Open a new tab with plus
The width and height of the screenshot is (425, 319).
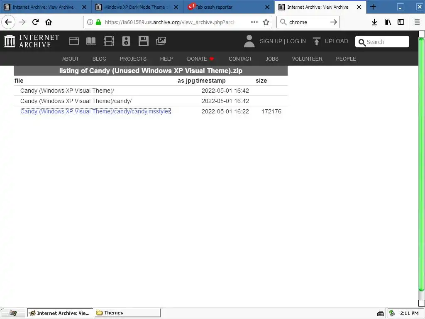(x=373, y=7)
